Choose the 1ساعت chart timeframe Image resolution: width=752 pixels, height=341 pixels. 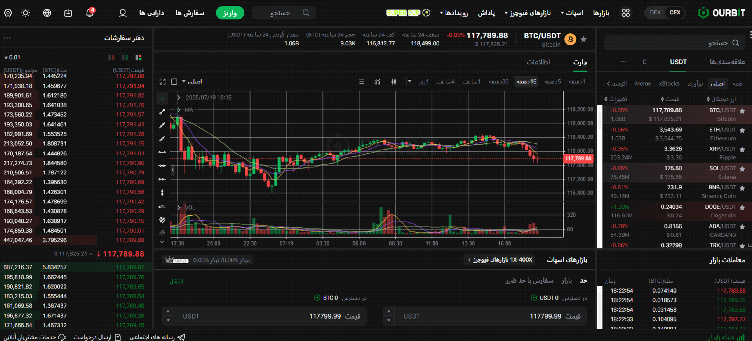click(x=472, y=82)
